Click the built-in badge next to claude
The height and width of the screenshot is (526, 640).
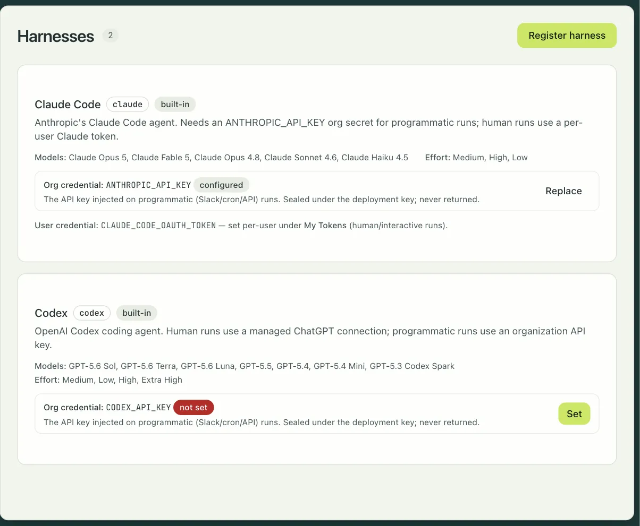(175, 105)
